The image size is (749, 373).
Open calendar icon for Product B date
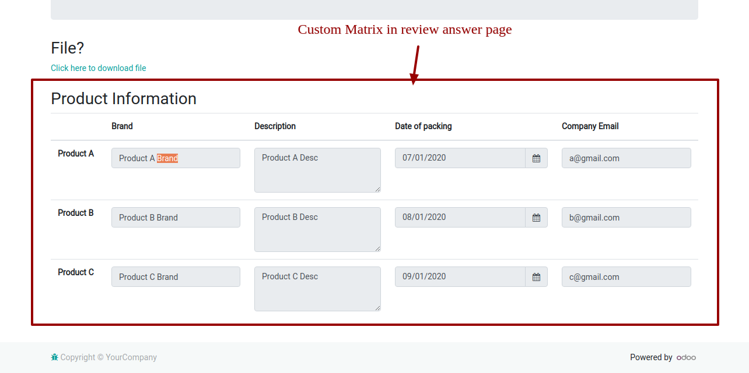point(536,218)
